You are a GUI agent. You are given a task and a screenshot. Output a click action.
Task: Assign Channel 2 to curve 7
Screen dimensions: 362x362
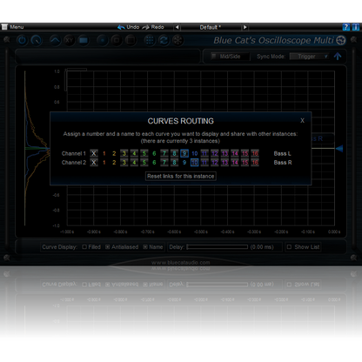(164, 163)
